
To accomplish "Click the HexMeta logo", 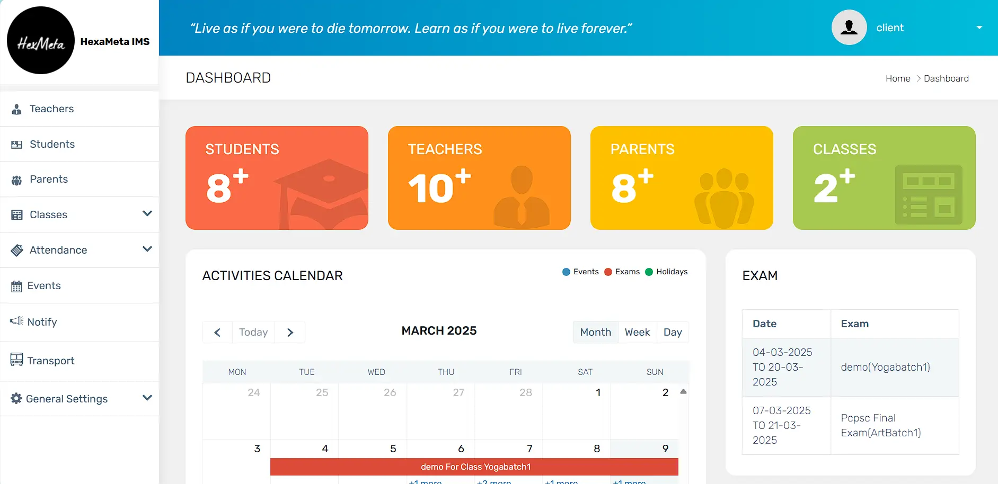I will pyautogui.click(x=41, y=41).
